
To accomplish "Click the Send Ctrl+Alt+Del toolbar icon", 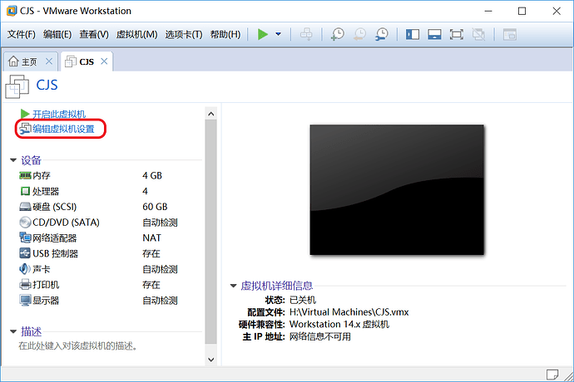I will (x=306, y=34).
